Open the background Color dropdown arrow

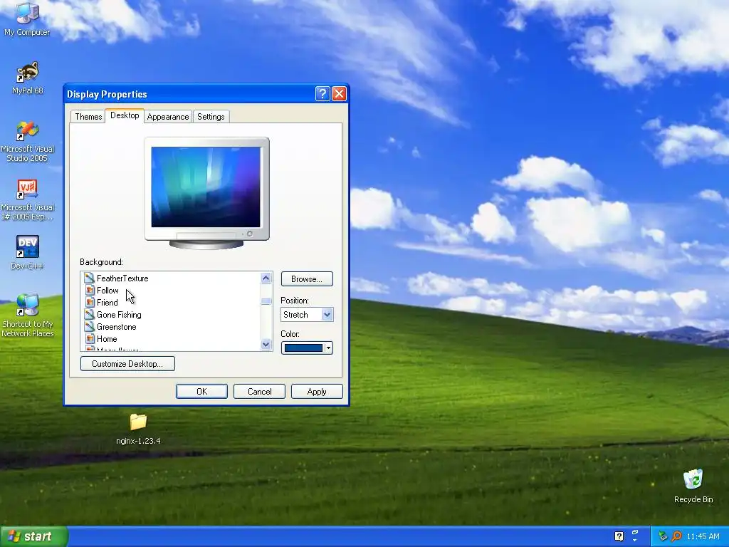328,348
